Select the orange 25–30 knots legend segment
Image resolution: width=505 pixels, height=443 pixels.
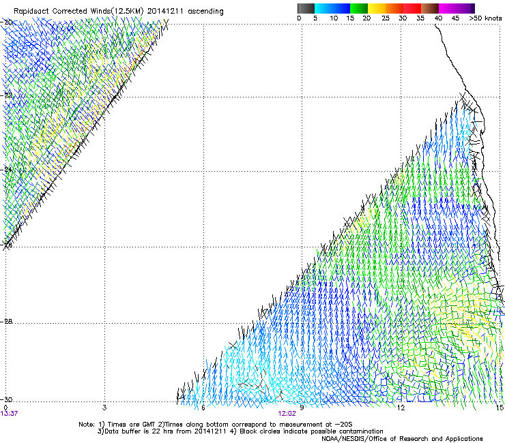coord(394,8)
